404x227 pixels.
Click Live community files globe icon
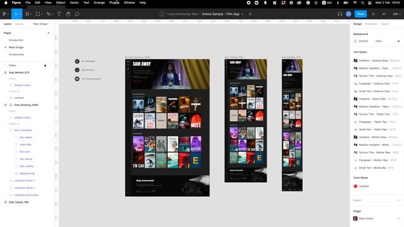[162, 14]
